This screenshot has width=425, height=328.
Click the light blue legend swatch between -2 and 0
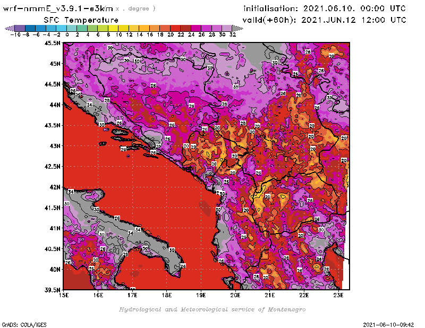click(x=61, y=28)
